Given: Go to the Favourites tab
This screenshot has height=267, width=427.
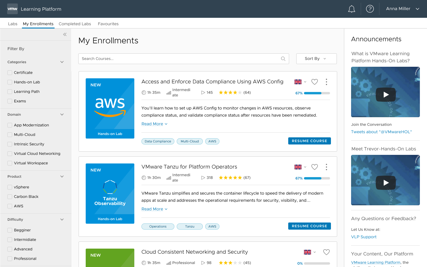Looking at the screenshot, I should [108, 24].
